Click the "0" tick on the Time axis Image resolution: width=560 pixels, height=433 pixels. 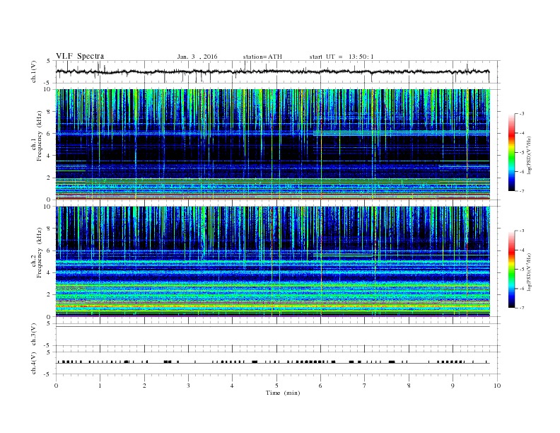[x=56, y=386]
